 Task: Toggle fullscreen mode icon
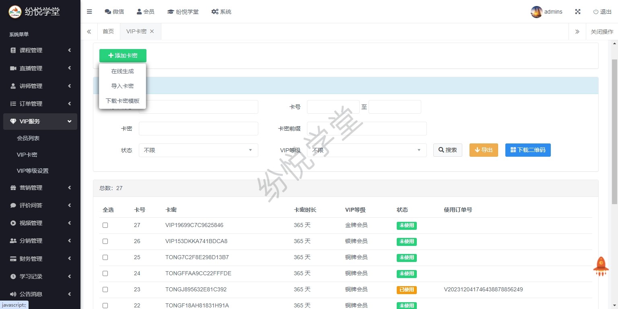pyautogui.click(x=578, y=12)
